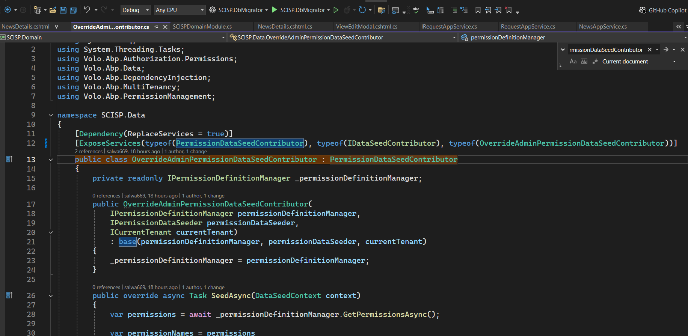The image size is (688, 336).
Task: Toggle Match case in Find panel
Action: [x=573, y=61]
